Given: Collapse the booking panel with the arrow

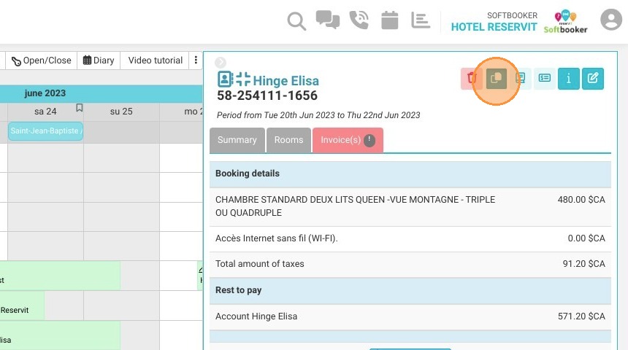Looking at the screenshot, I should (221, 63).
